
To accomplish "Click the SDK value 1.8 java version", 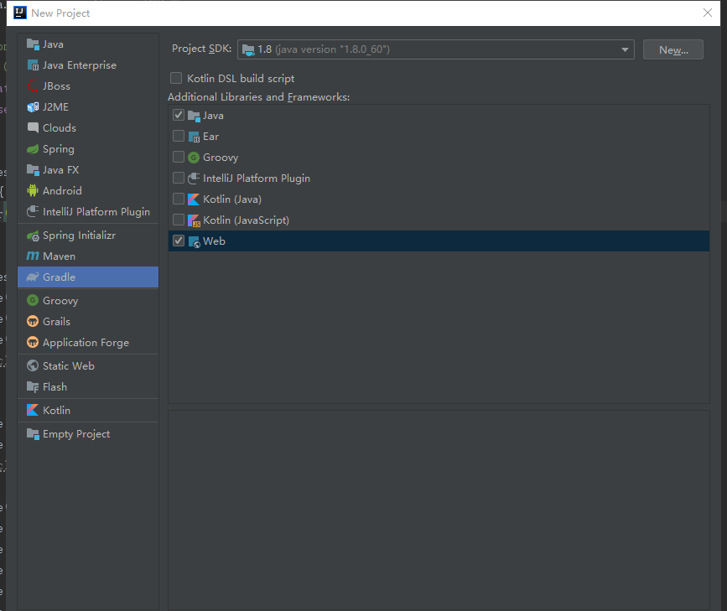I will tap(324, 49).
